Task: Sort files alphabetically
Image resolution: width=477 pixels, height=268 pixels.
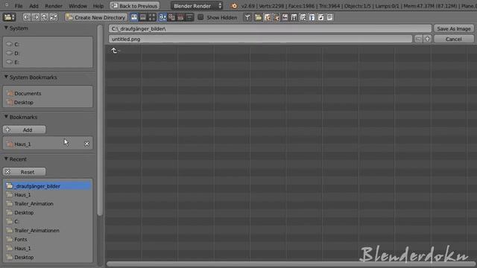Action: coord(162,17)
